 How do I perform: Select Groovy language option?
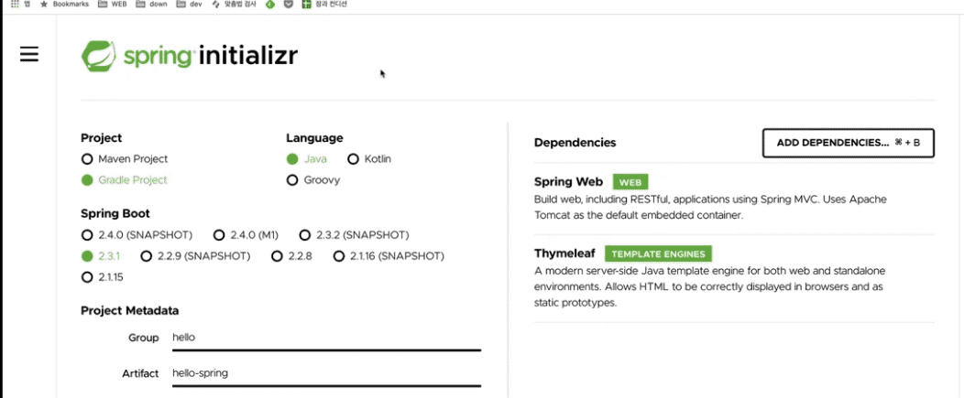click(313, 180)
